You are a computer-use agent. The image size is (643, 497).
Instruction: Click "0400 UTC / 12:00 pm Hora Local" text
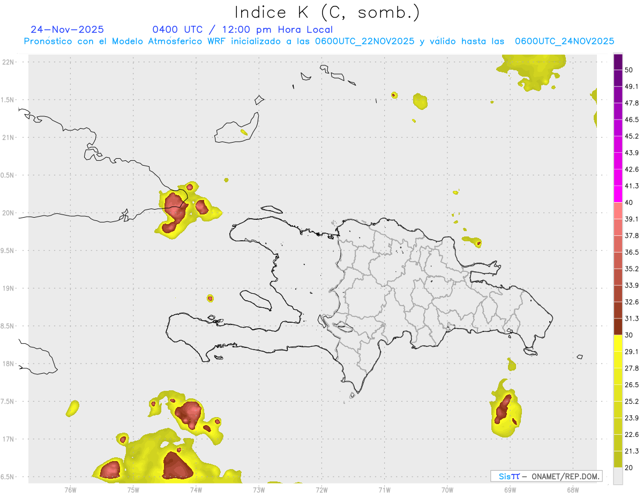pos(242,29)
